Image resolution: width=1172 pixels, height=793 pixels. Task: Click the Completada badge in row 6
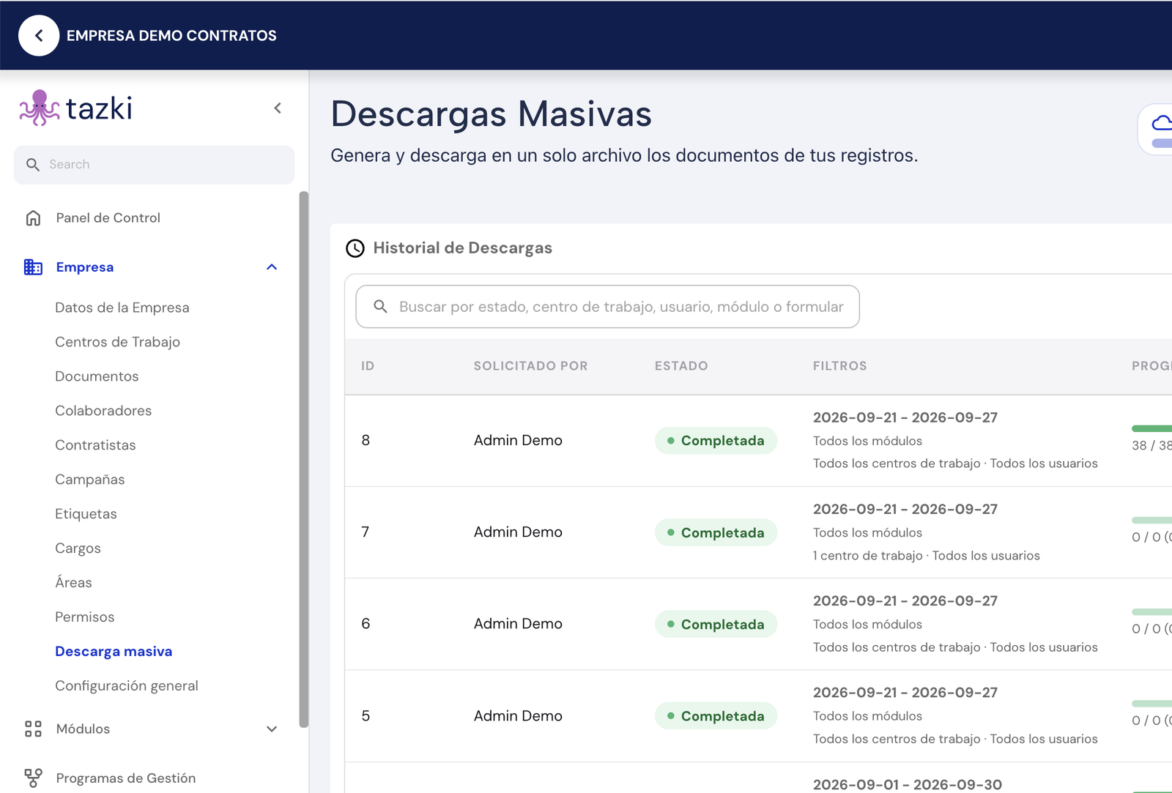coord(716,624)
